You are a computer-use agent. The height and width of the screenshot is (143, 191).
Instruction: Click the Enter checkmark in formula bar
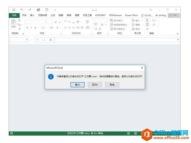[x=44, y=40]
